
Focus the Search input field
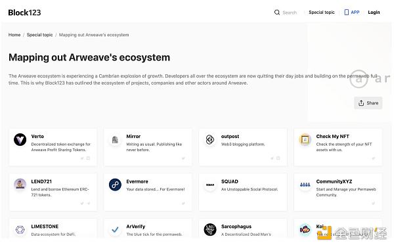(290, 12)
